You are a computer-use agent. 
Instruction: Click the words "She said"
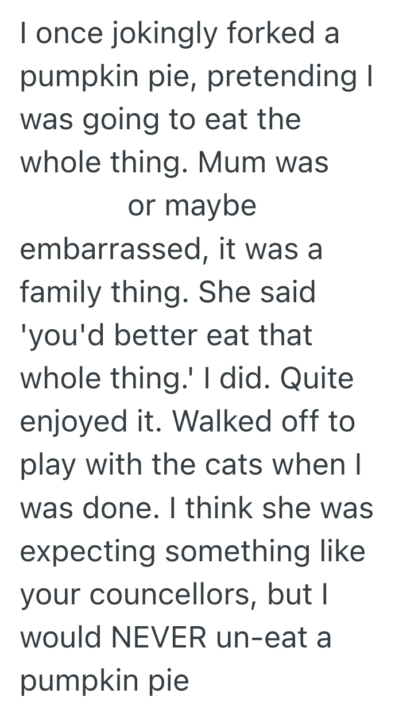click(x=257, y=292)
